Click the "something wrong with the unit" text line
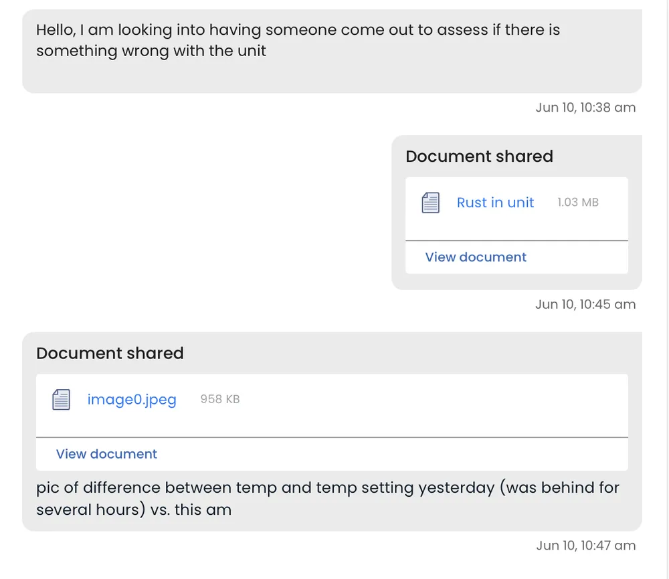669x579 pixels. tap(151, 51)
